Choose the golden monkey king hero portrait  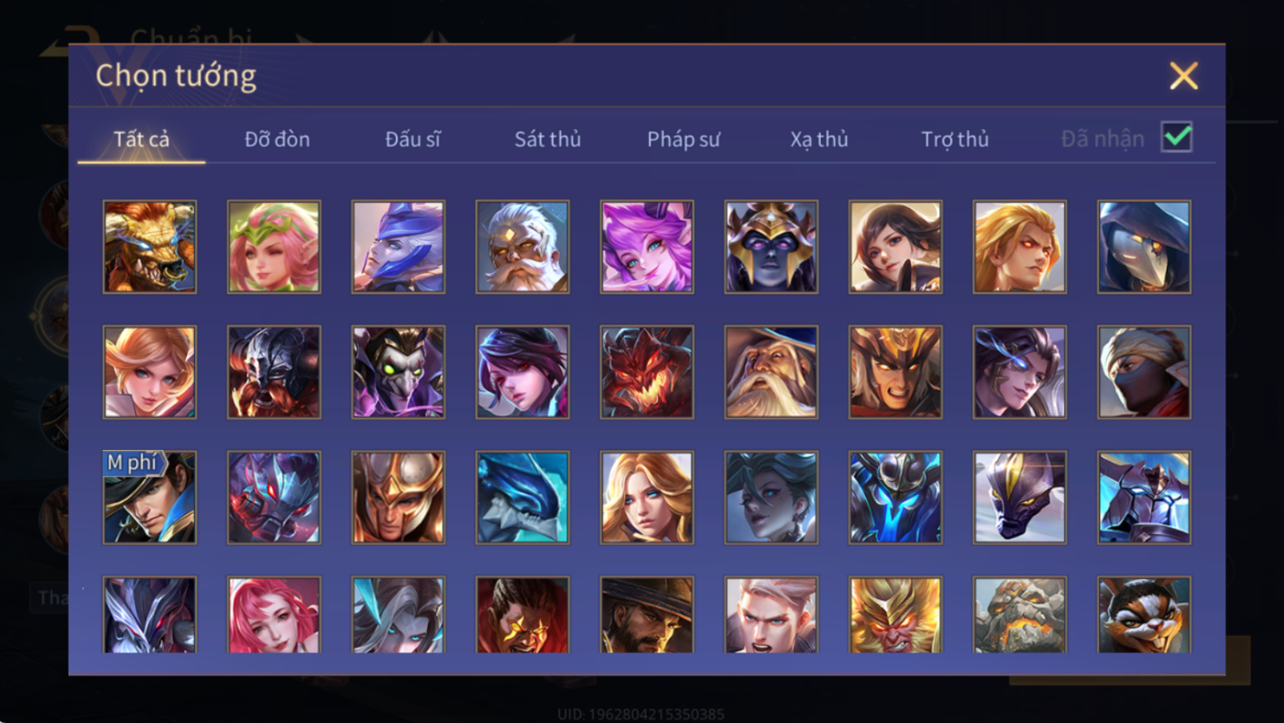click(x=895, y=614)
